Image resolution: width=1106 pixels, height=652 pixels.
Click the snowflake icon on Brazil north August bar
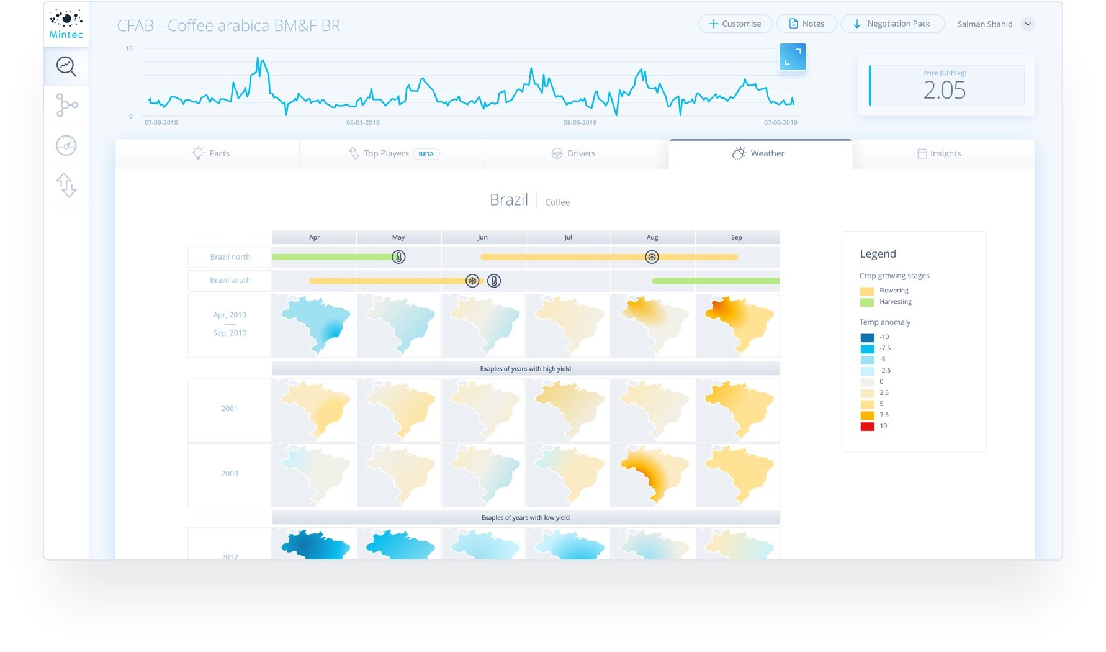pyautogui.click(x=652, y=256)
